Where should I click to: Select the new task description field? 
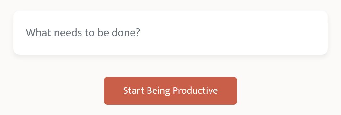[170, 33]
